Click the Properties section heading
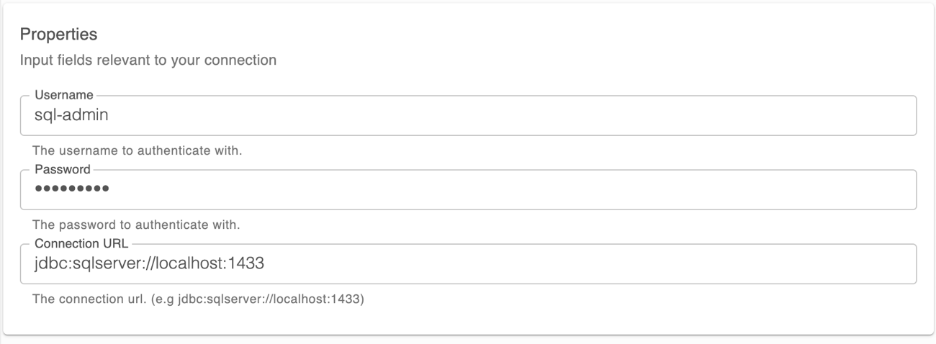936x344 pixels. [58, 34]
